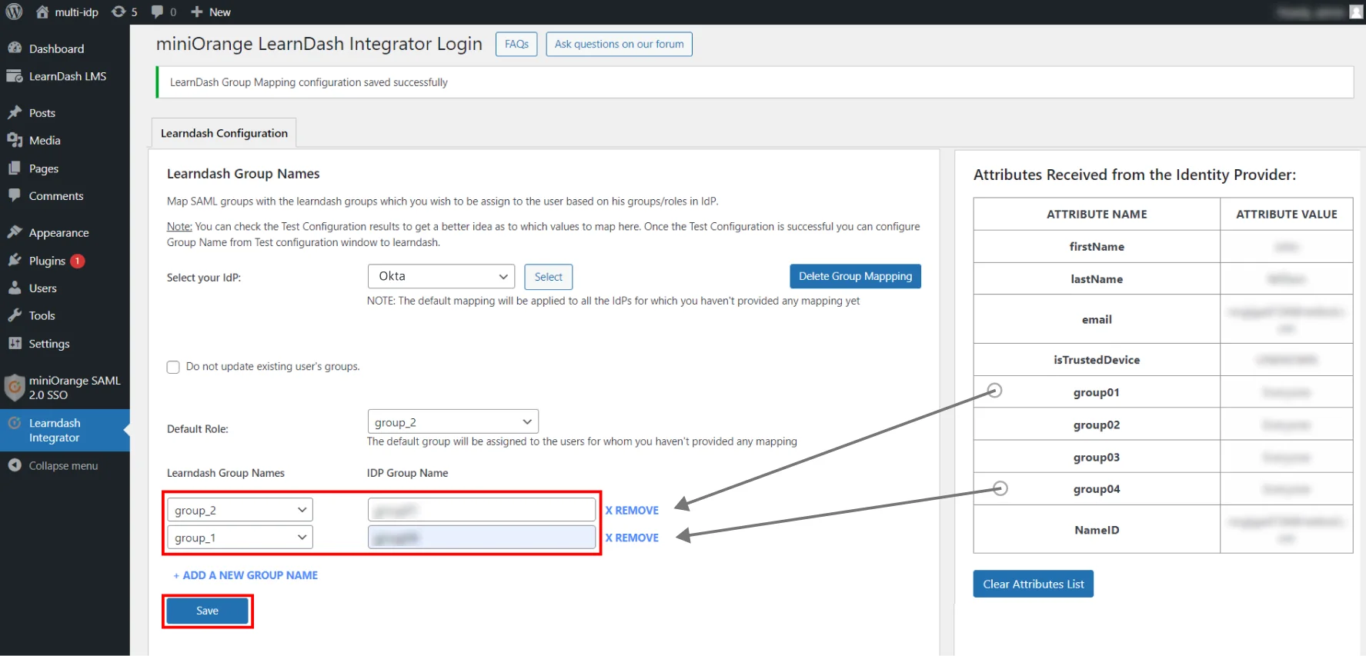Open Dashboard menu item
This screenshot has width=1366, height=656.
[57, 48]
